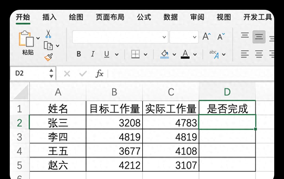Set top vertical alignment

(245, 35)
